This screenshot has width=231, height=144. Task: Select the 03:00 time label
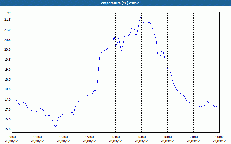pos(38,137)
